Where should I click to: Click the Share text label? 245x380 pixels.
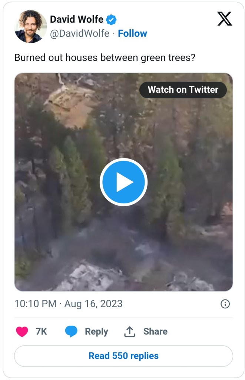click(x=155, y=331)
